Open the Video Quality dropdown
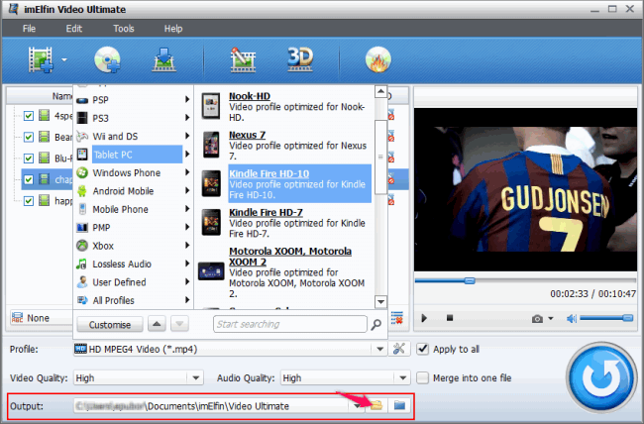 click(195, 378)
